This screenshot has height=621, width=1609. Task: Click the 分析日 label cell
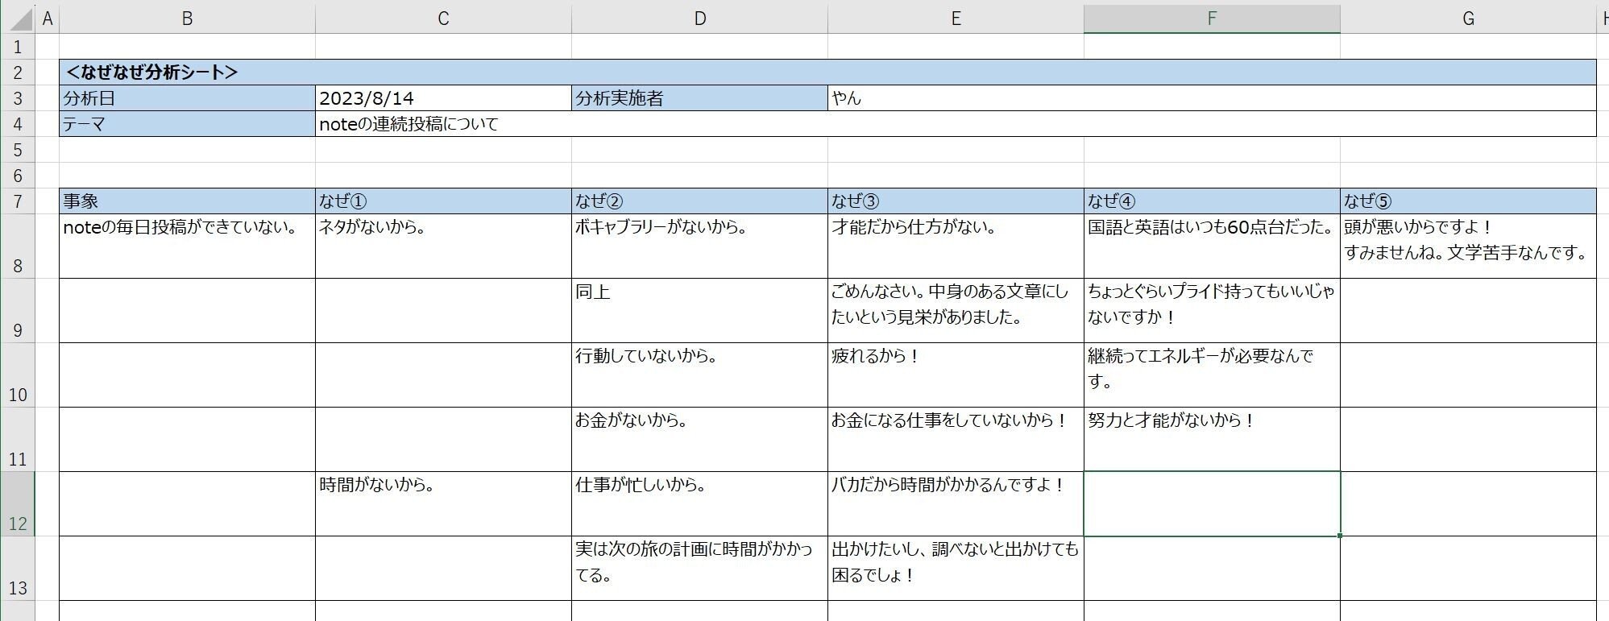(187, 98)
